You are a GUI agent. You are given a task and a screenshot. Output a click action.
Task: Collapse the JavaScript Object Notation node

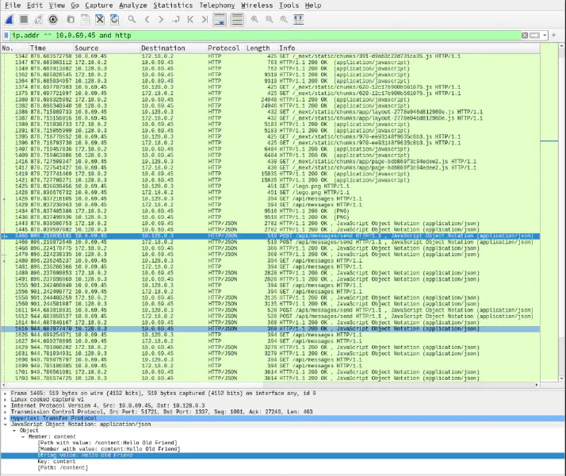point(5,426)
